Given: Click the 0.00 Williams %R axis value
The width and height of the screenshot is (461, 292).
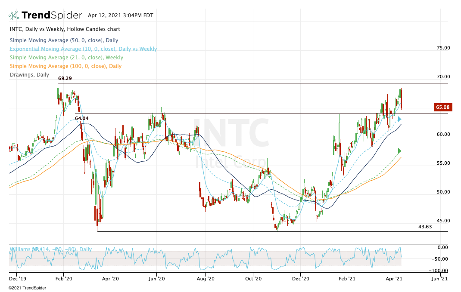Looking at the screenshot, I should 443,247.
